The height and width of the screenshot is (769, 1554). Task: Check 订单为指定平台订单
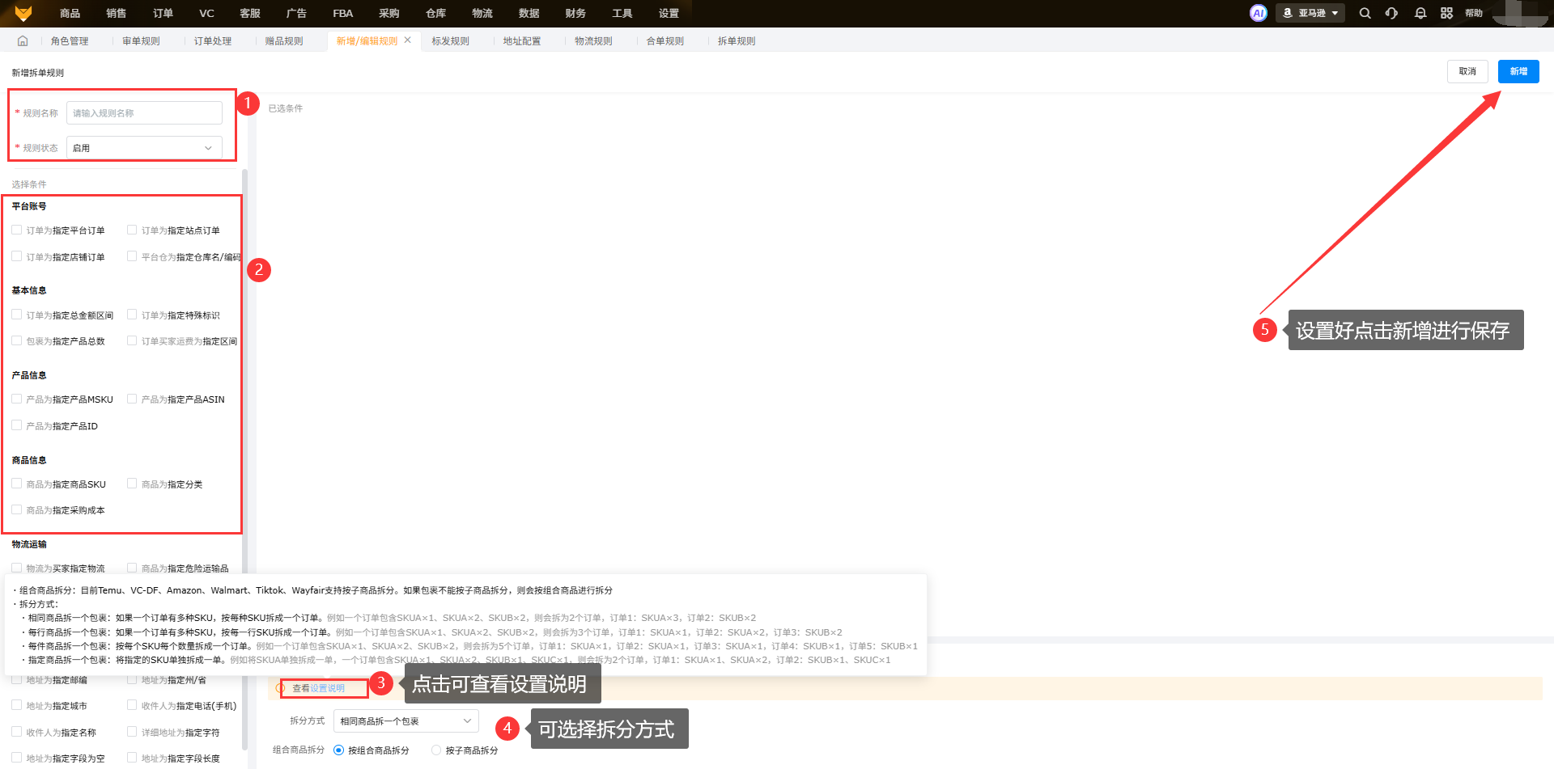[17, 230]
